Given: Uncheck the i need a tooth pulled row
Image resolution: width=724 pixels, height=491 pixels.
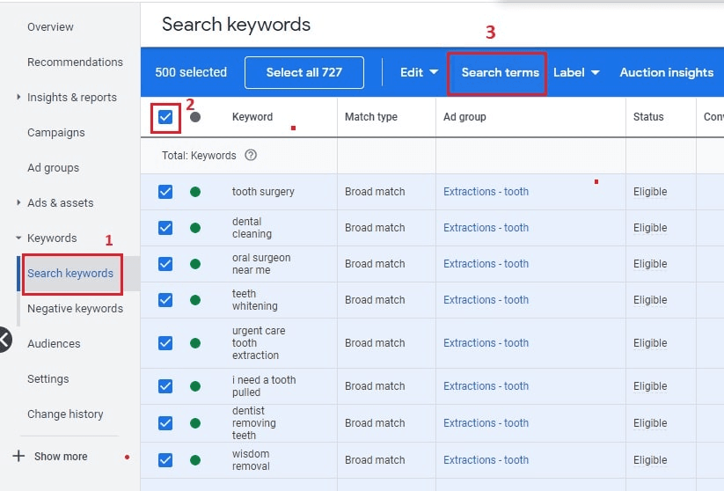Looking at the screenshot, I should pyautogui.click(x=165, y=386).
